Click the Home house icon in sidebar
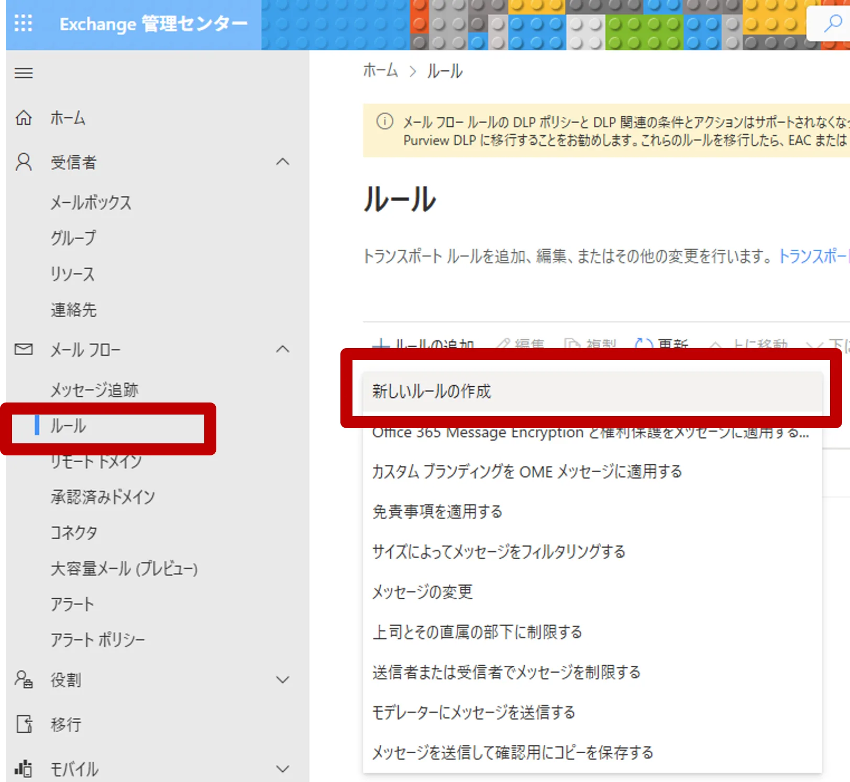 [x=24, y=118]
